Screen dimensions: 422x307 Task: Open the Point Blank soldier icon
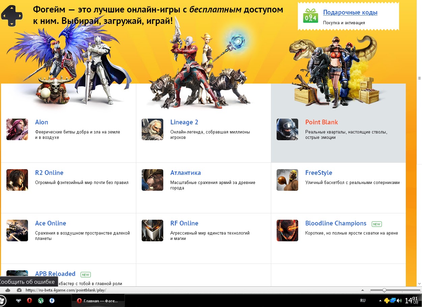pyautogui.click(x=287, y=129)
